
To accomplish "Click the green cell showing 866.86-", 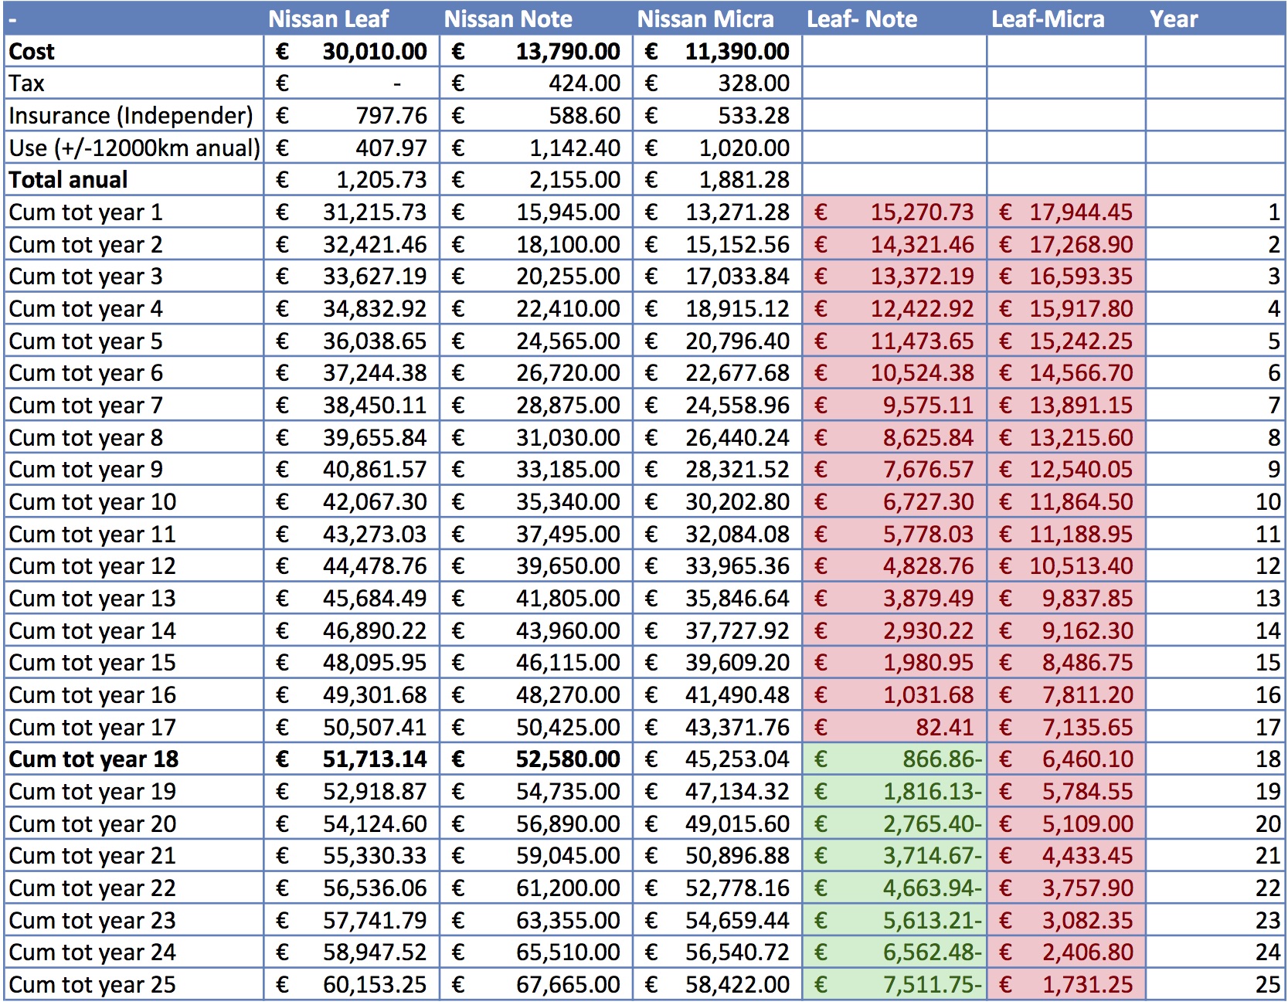I will point(941,759).
